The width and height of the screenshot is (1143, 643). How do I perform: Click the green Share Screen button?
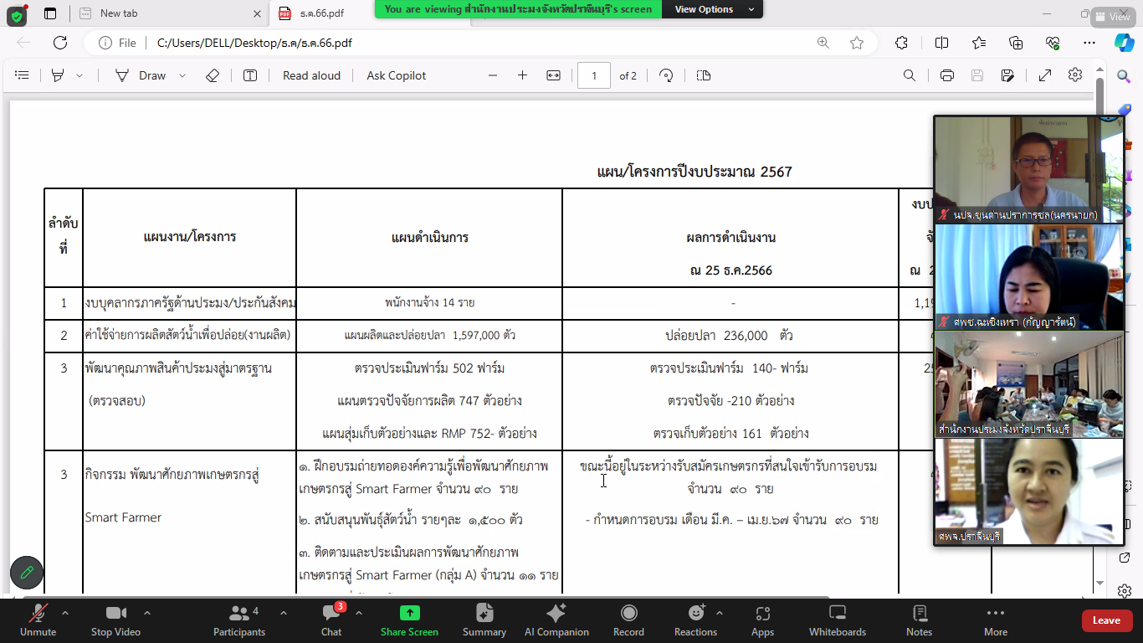410,620
